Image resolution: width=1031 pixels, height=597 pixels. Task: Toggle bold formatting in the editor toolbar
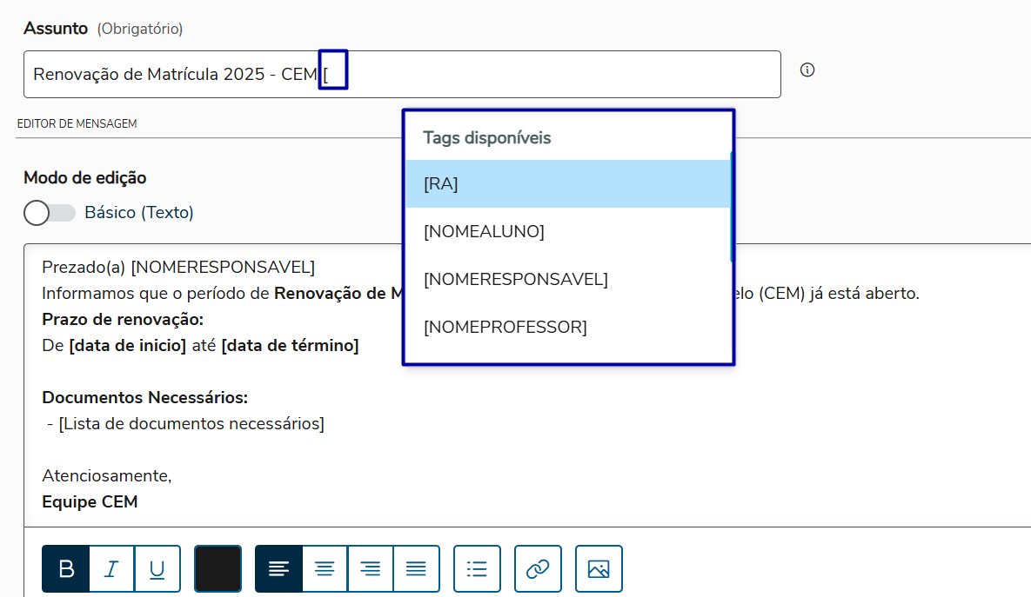click(66, 569)
